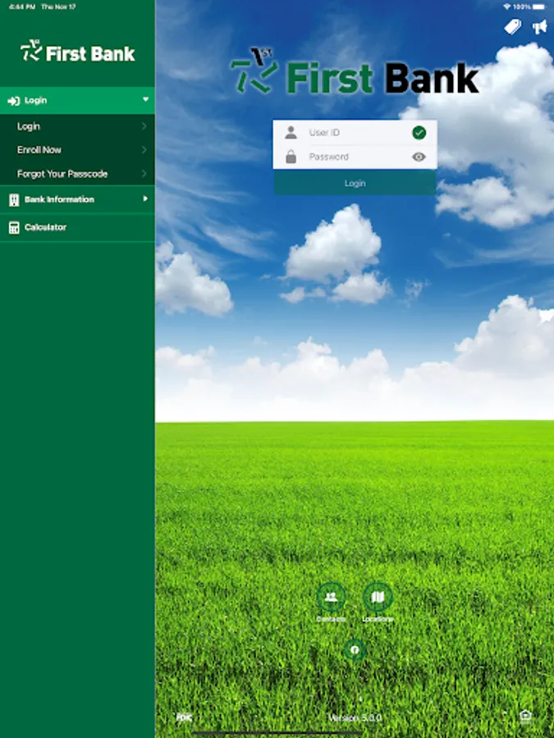Tap the status bar time
The width and height of the screenshot is (554, 738).
[22, 7]
